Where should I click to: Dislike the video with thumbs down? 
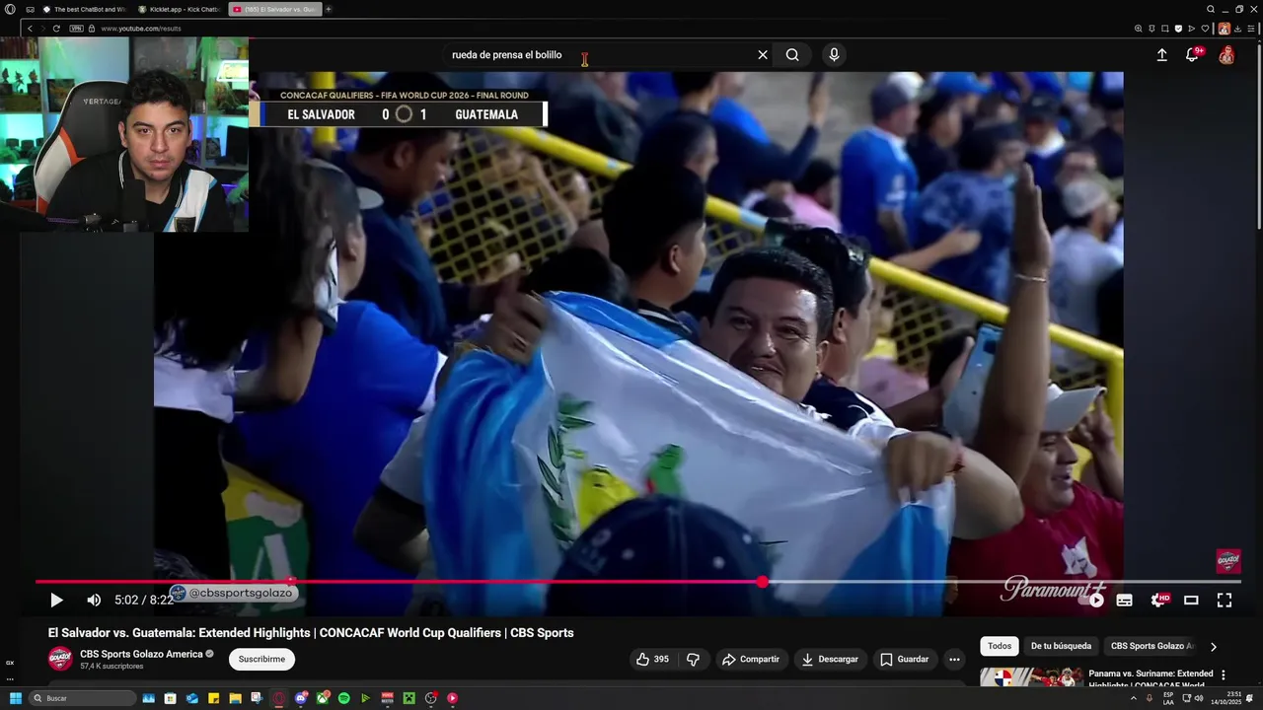coord(693,659)
